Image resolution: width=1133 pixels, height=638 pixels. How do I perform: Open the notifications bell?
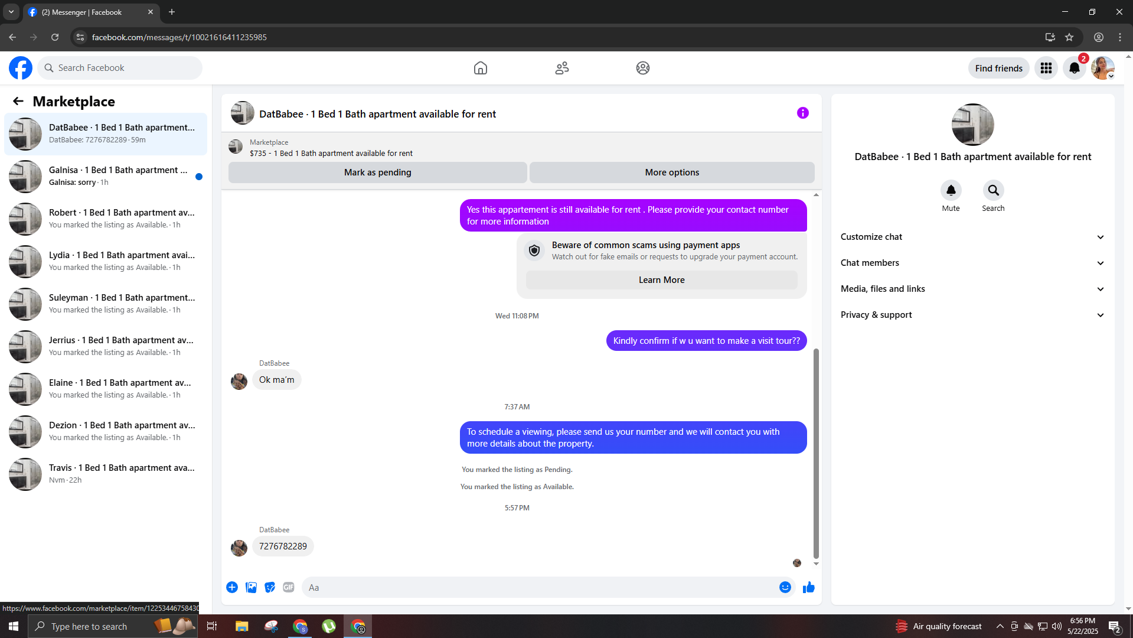tap(1075, 68)
